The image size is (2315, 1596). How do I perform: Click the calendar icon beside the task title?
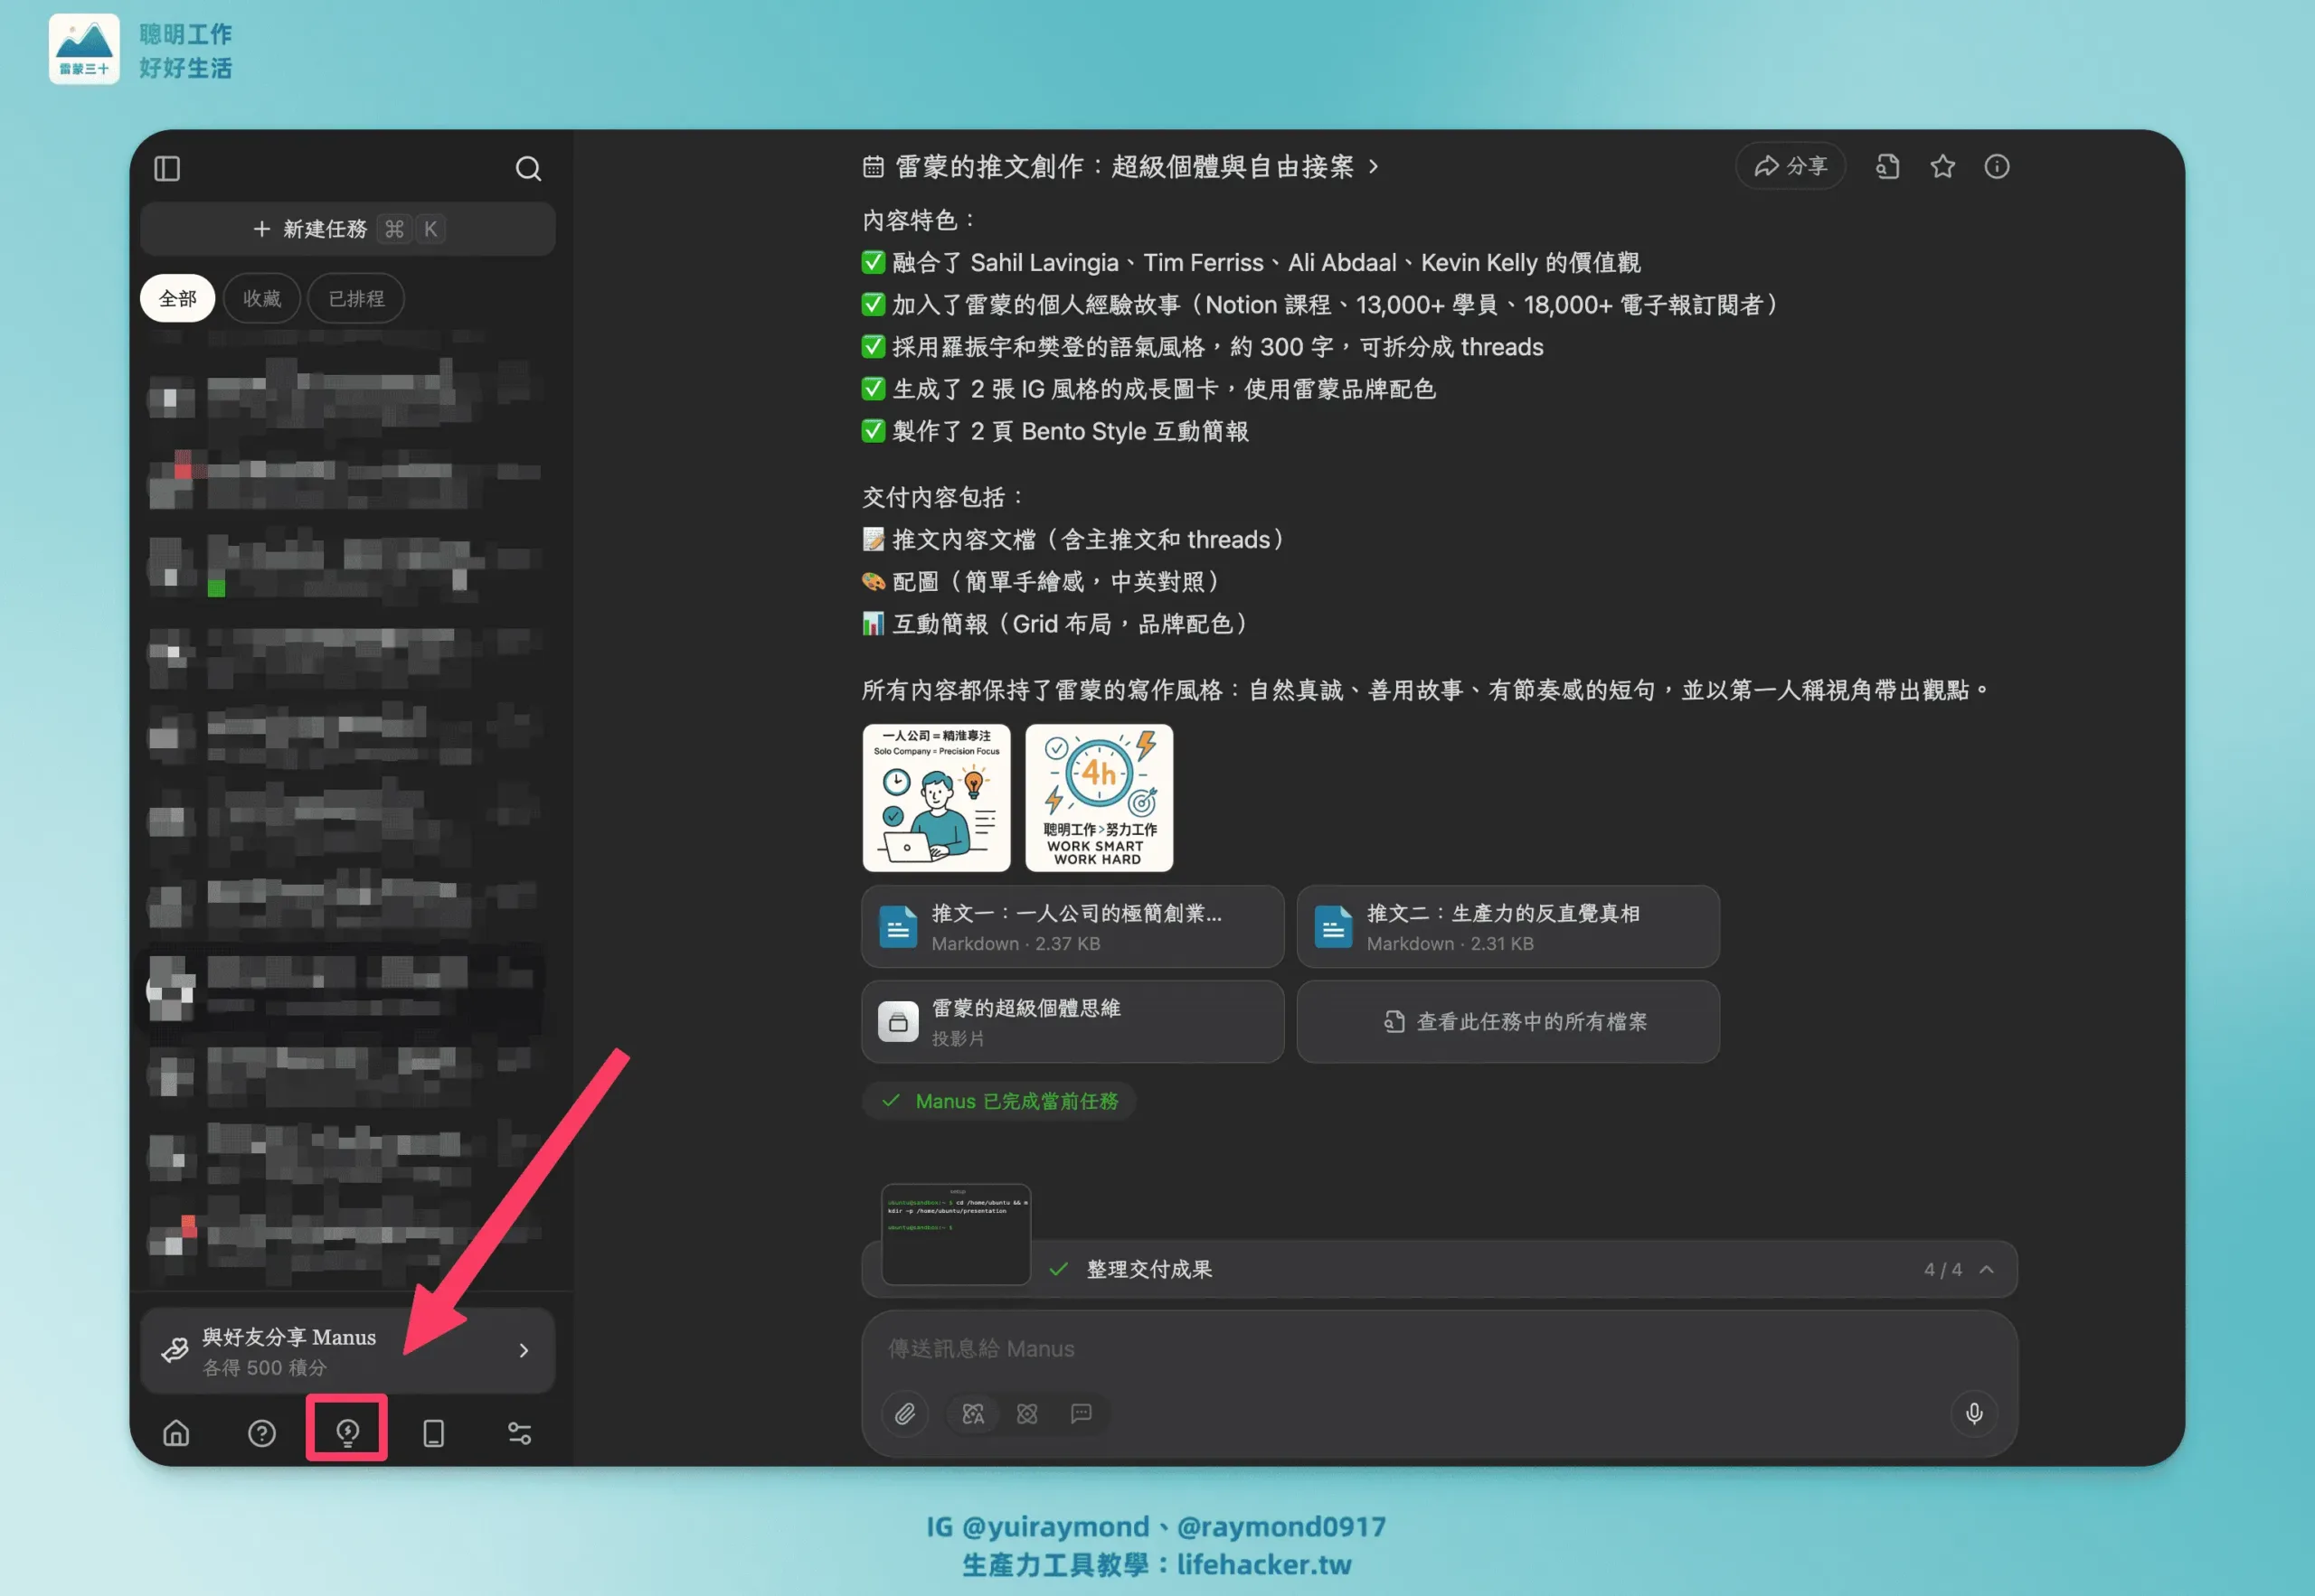(874, 167)
